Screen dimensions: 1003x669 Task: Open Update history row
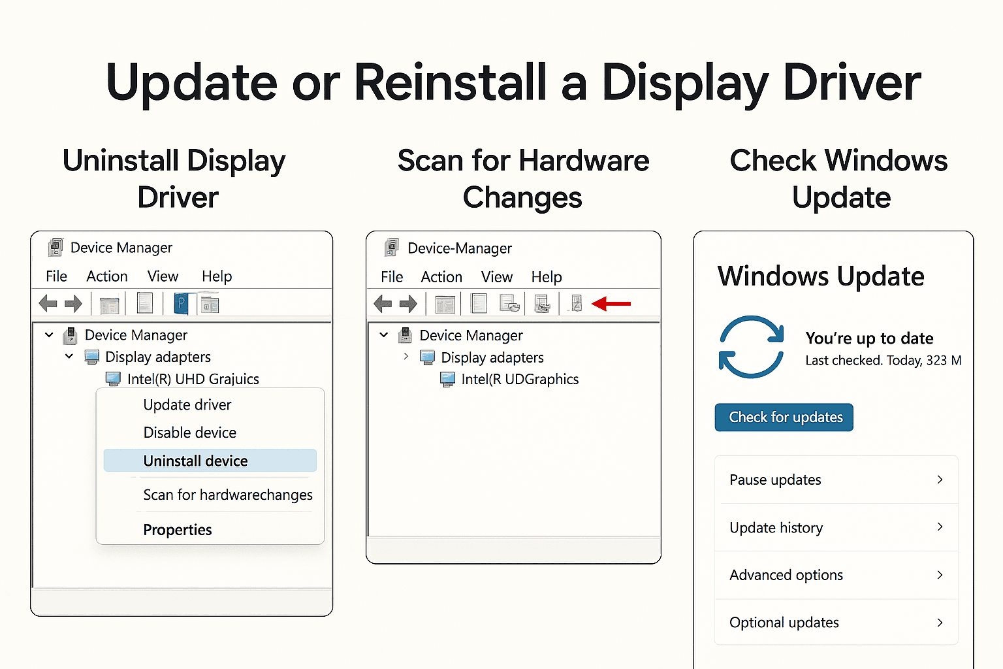(836, 527)
